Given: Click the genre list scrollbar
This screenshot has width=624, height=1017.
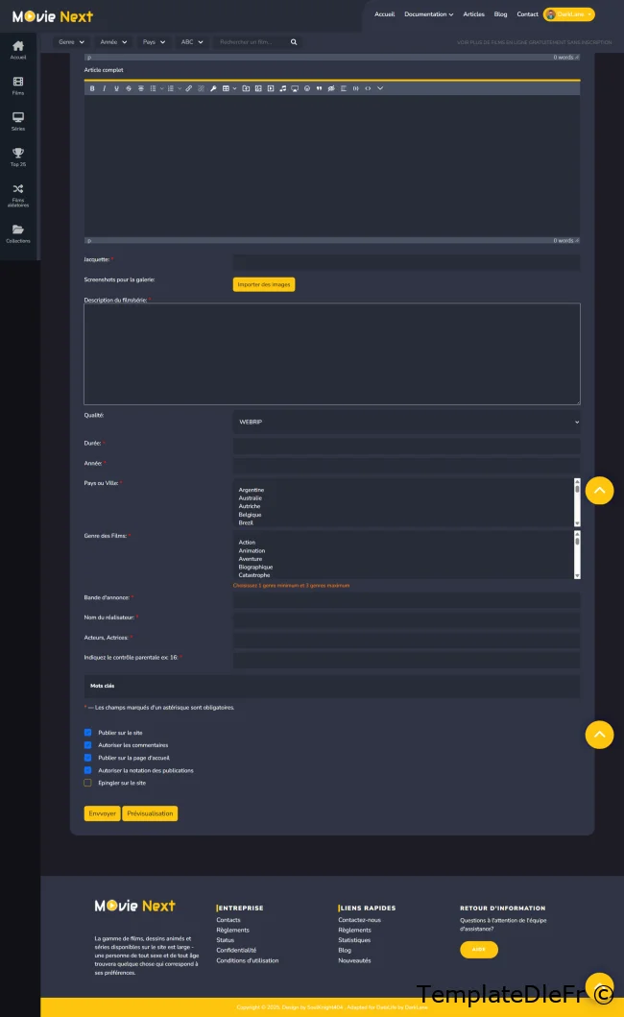Looking at the screenshot, I should pos(577,555).
